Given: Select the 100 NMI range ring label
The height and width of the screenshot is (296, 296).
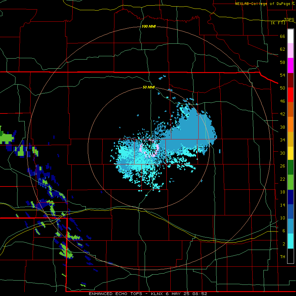Looking at the screenshot, I should coord(149,26).
